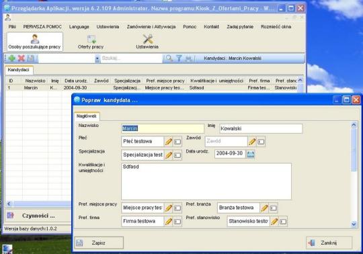Click the user icon below title bar
The height and width of the screenshot is (254, 363).
(7, 17)
